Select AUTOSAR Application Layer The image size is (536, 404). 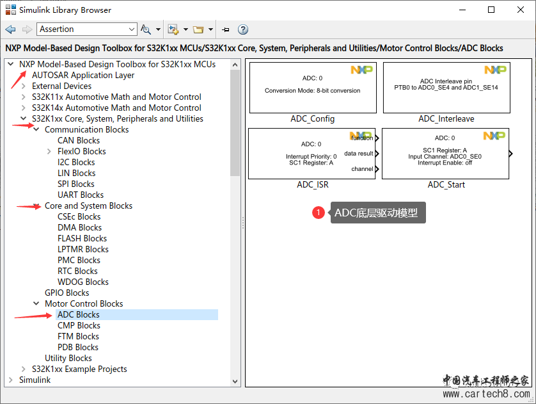coord(83,75)
